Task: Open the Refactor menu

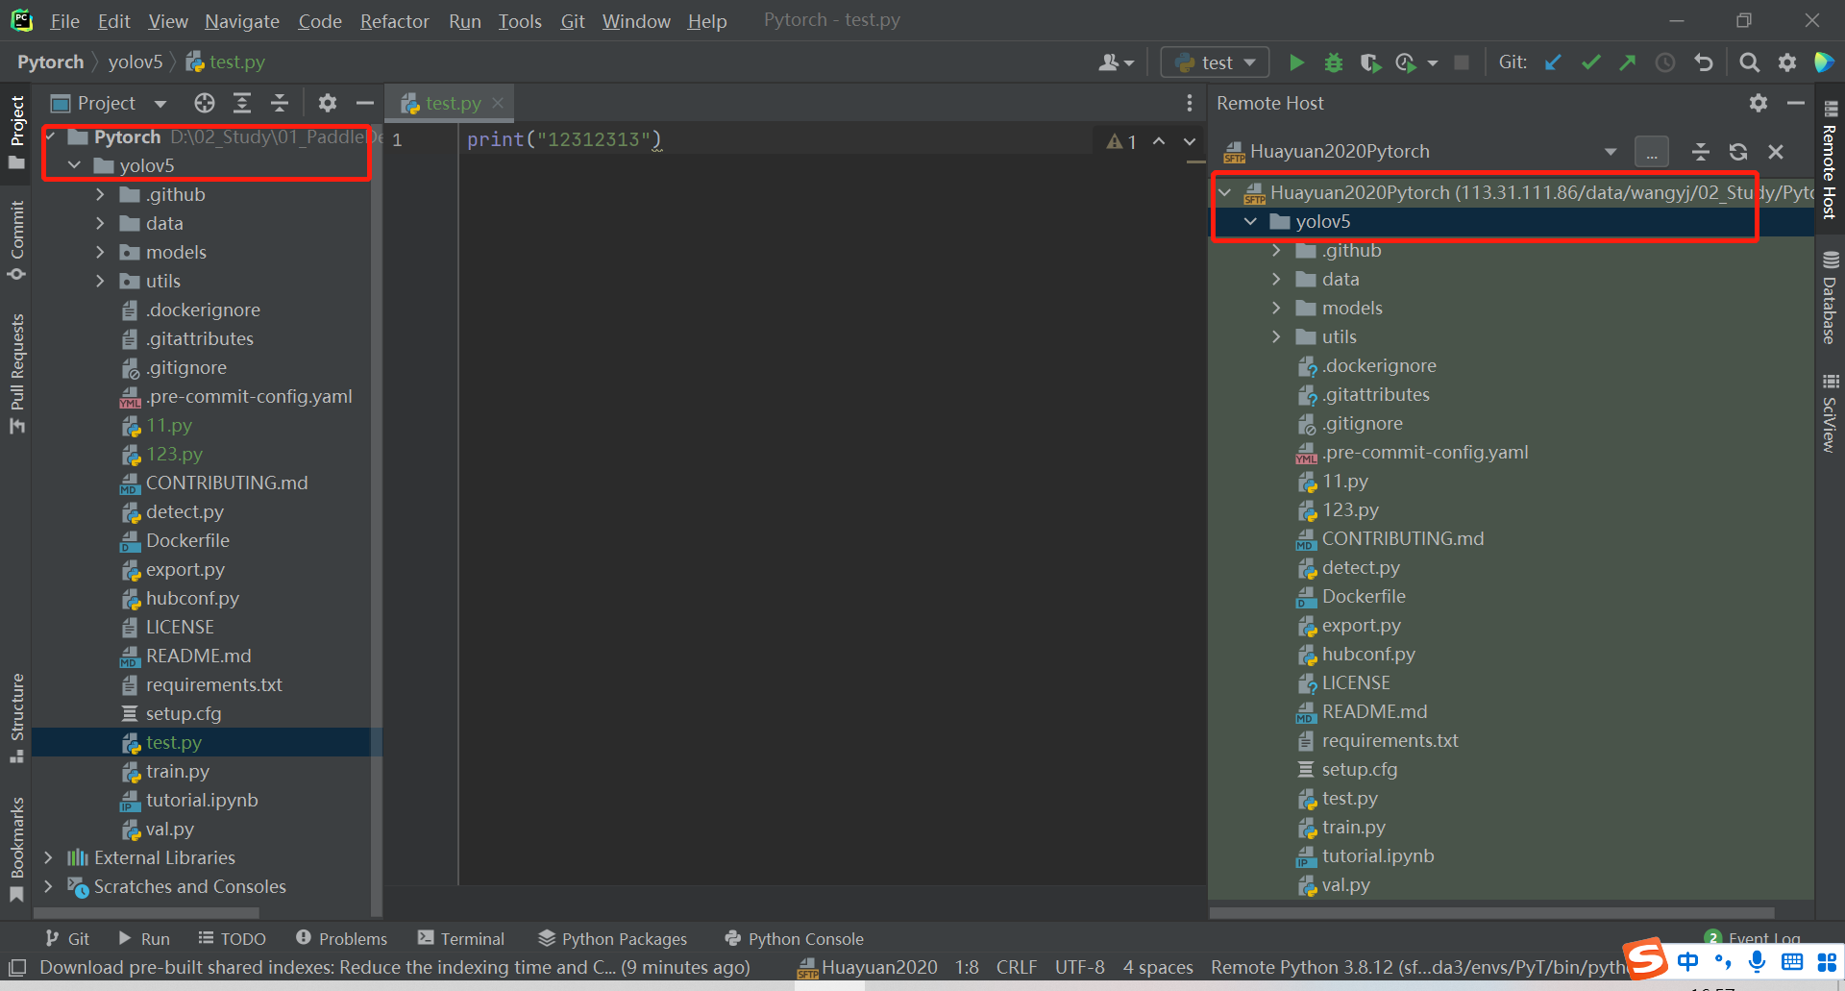Action: point(394,21)
